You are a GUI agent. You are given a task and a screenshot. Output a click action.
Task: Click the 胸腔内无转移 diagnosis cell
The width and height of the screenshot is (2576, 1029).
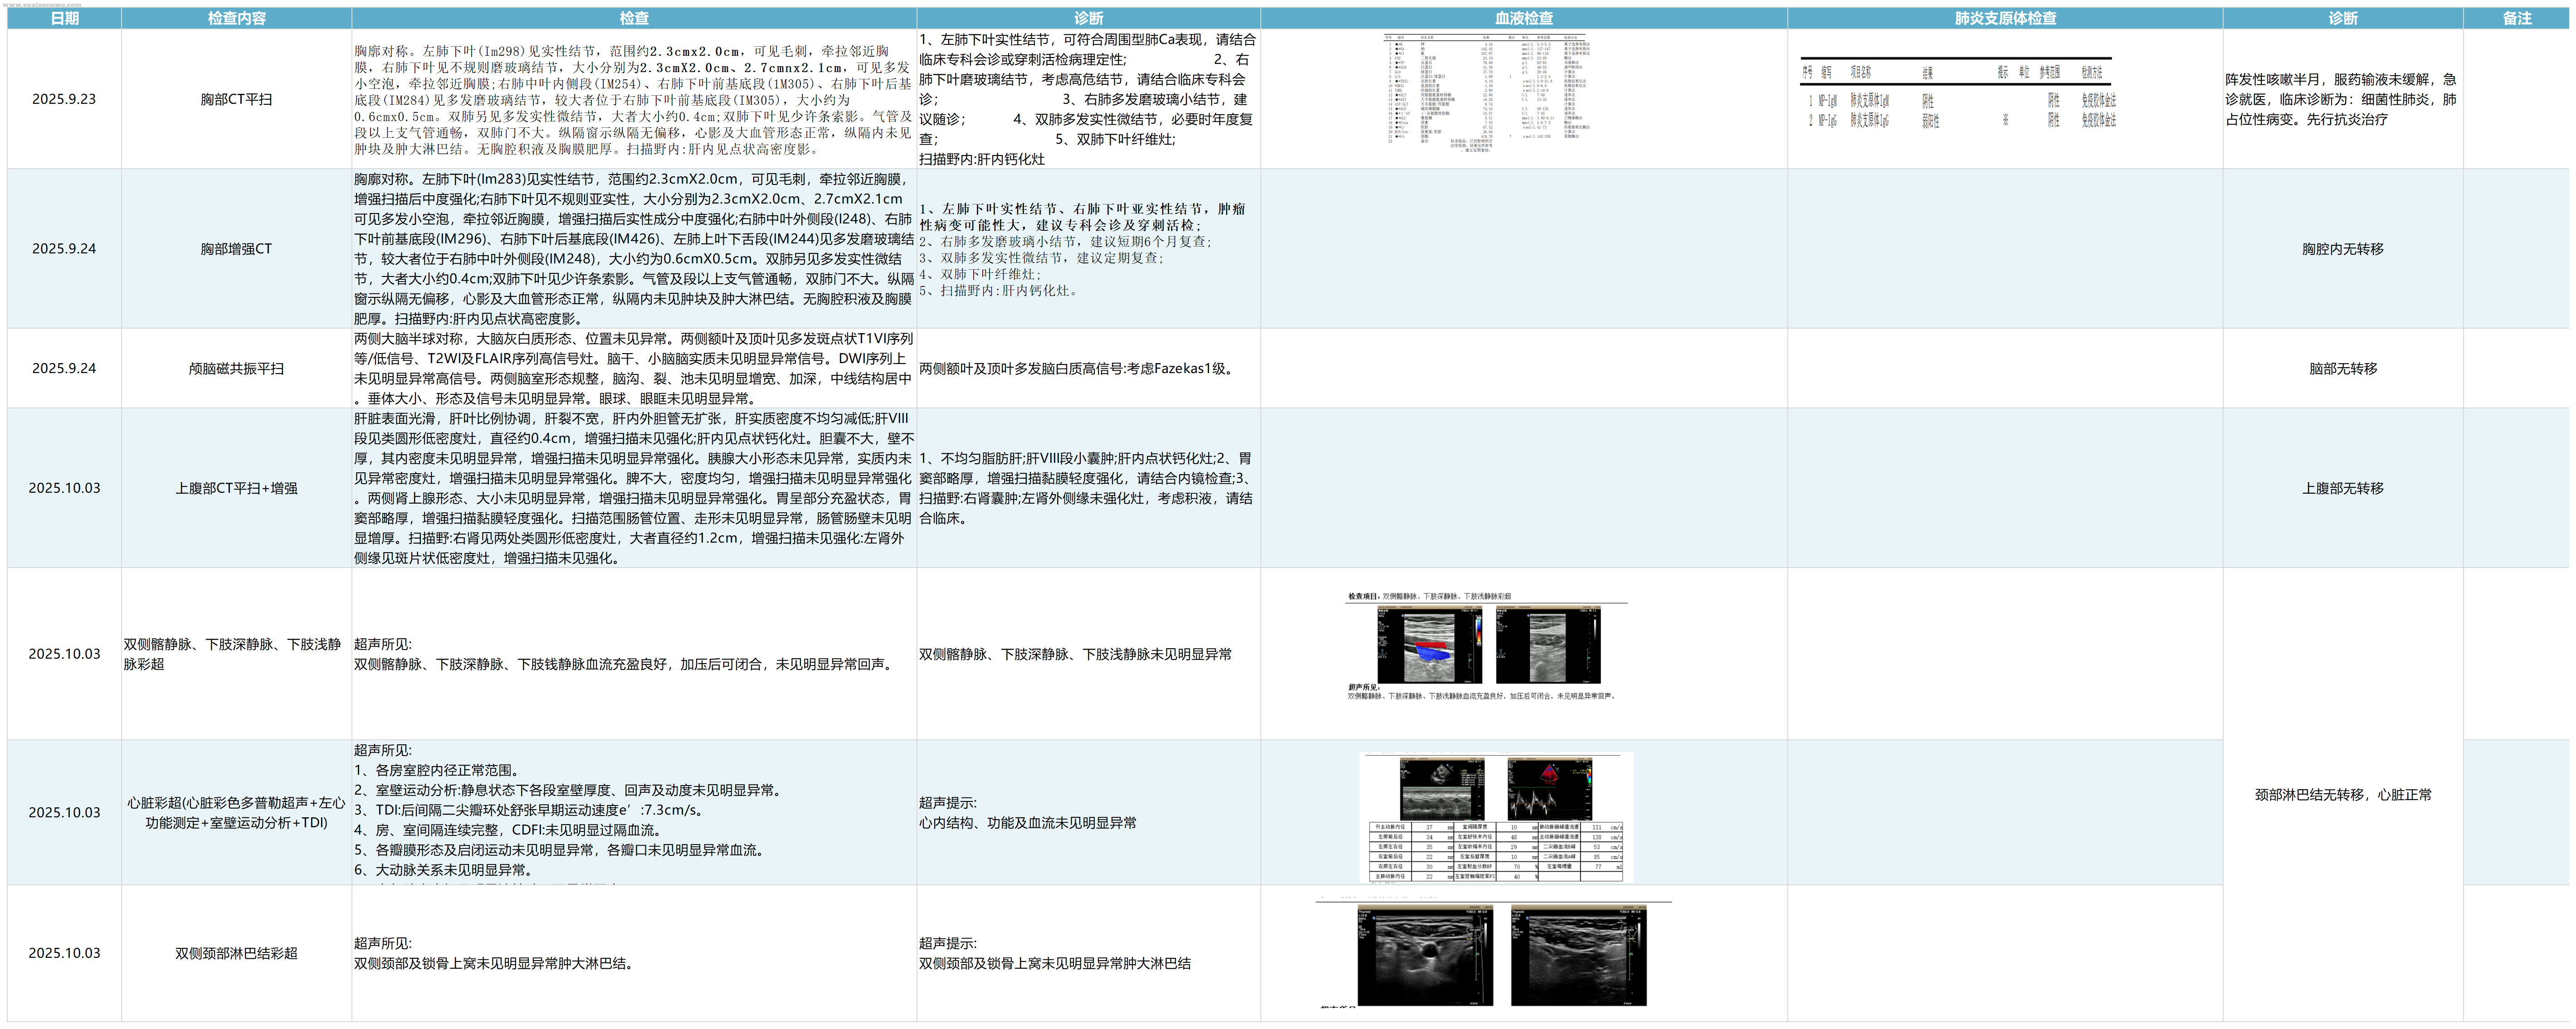click(2342, 249)
